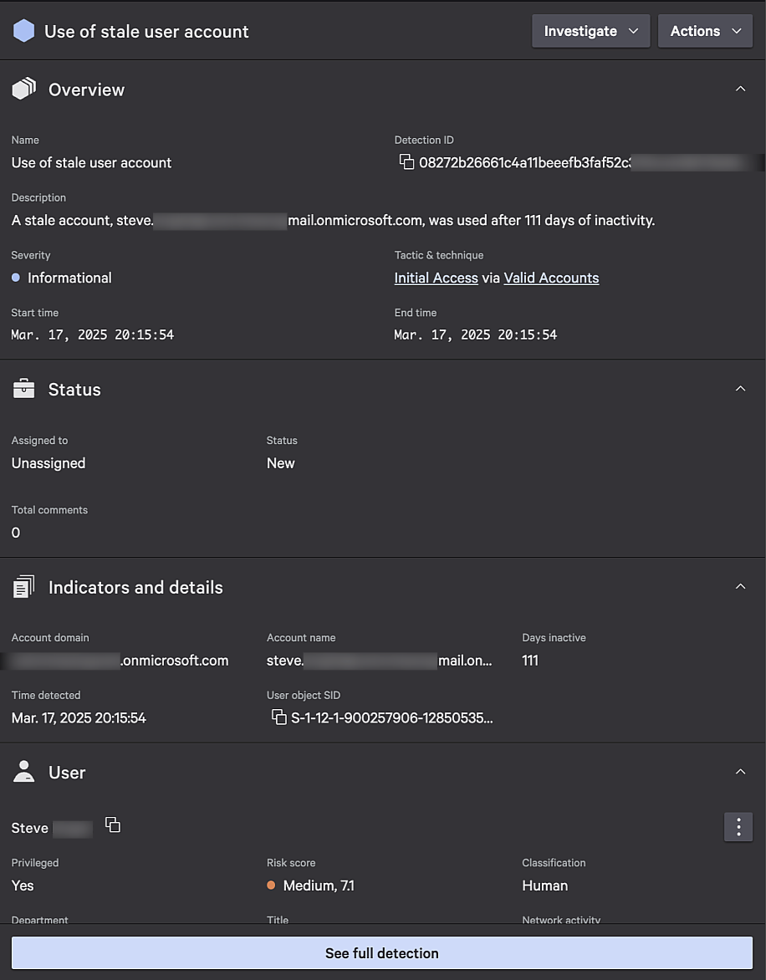Collapse the Status section
Image resolution: width=766 pixels, height=980 pixels.
tap(740, 389)
